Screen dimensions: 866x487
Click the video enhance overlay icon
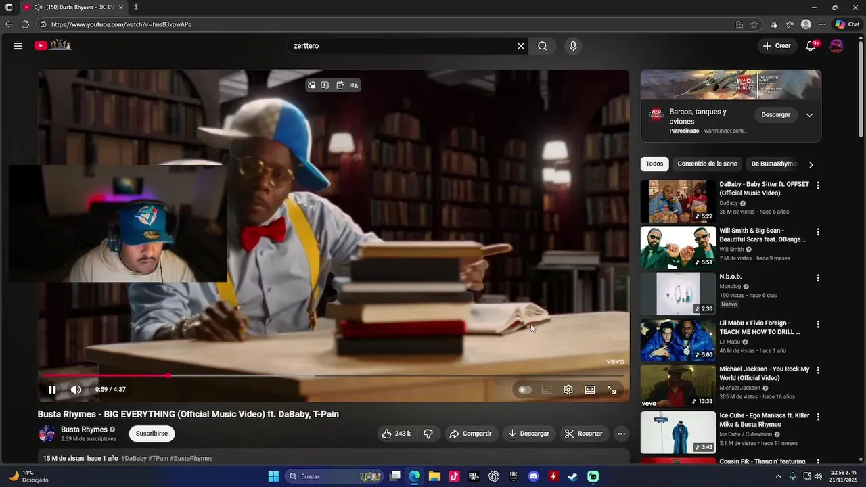point(325,85)
